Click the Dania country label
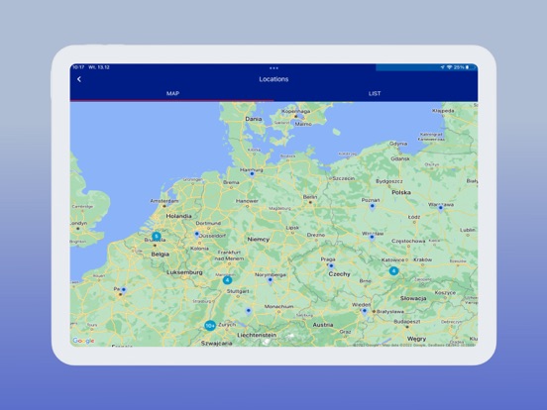This screenshot has height=410, width=547. pos(254,119)
